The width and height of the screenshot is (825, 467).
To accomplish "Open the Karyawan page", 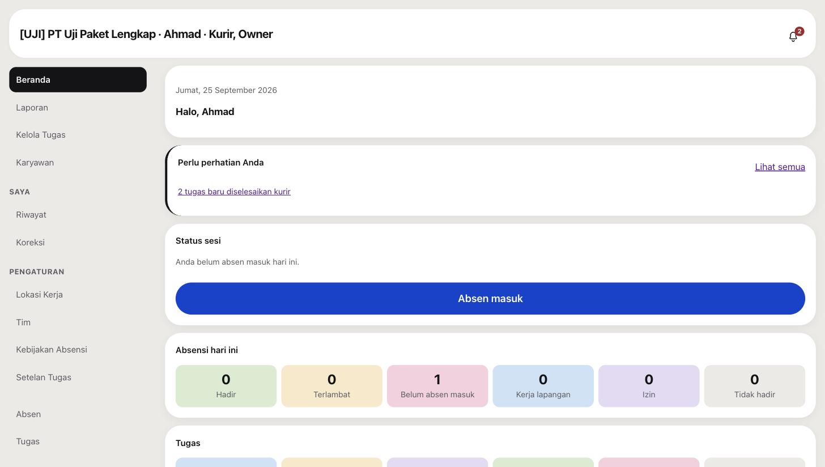I will (78, 163).
